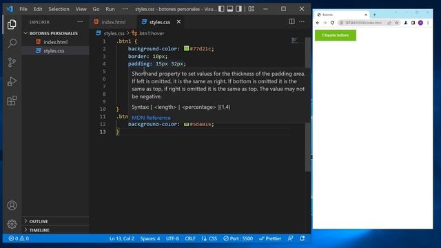Open the Accounts menu
The height and width of the screenshot is (248, 441).
(12, 205)
